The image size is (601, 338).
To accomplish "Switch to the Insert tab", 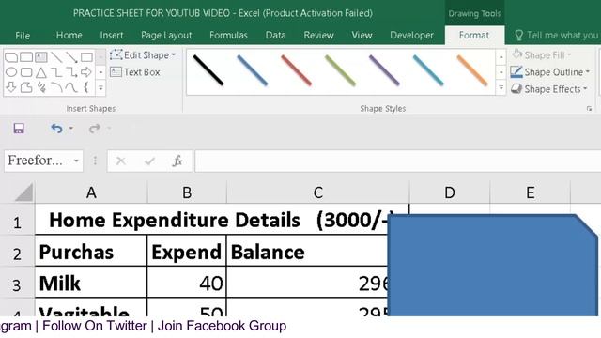I will (112, 36).
